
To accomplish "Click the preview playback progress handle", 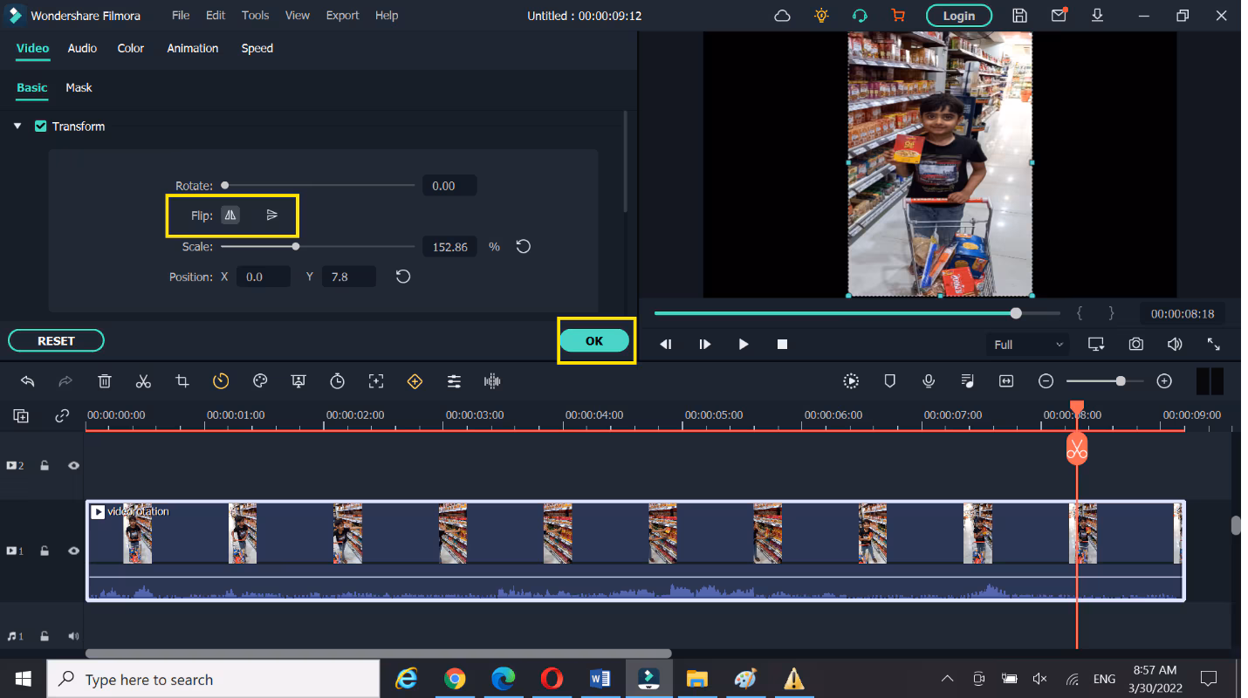I will click(x=1016, y=312).
